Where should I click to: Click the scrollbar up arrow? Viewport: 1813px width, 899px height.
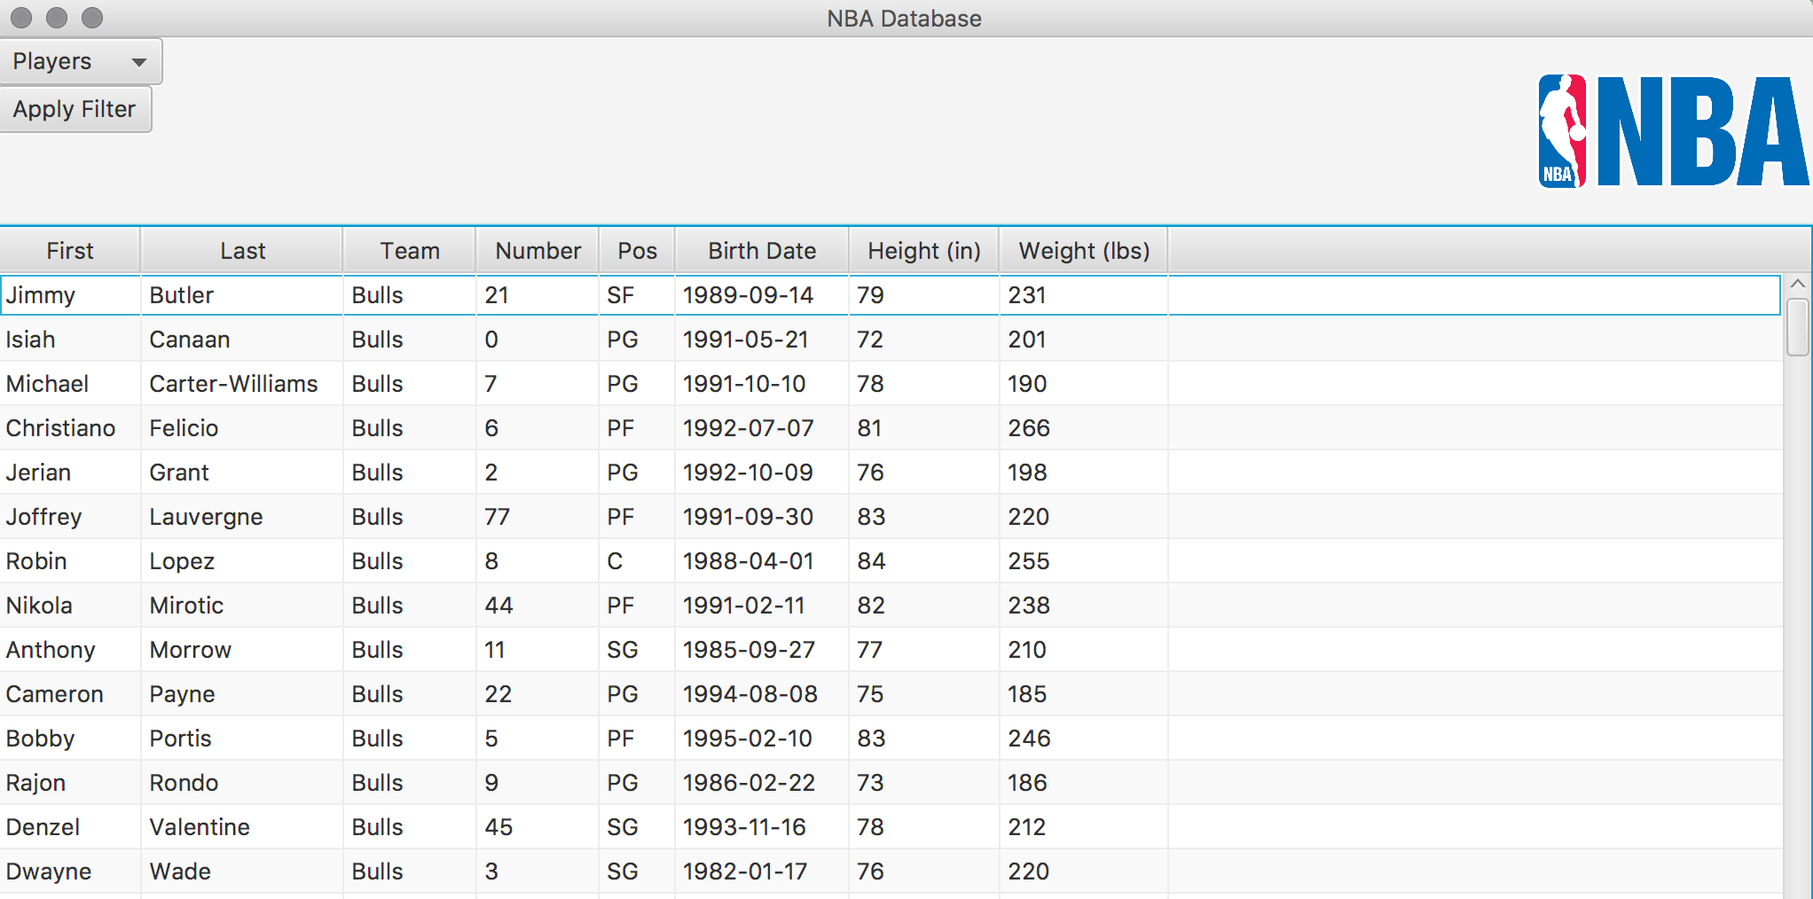(1798, 284)
